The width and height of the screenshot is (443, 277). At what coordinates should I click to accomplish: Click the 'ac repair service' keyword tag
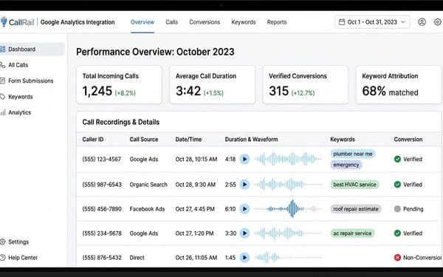pos(352,233)
